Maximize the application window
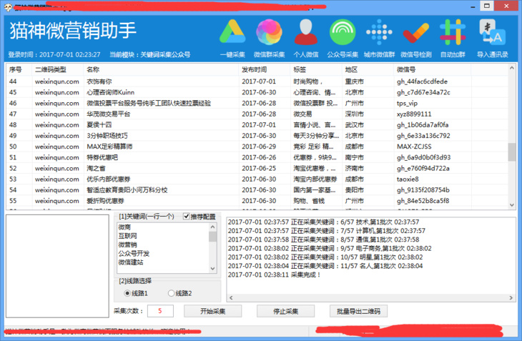522x341 pixels. coord(487,6)
